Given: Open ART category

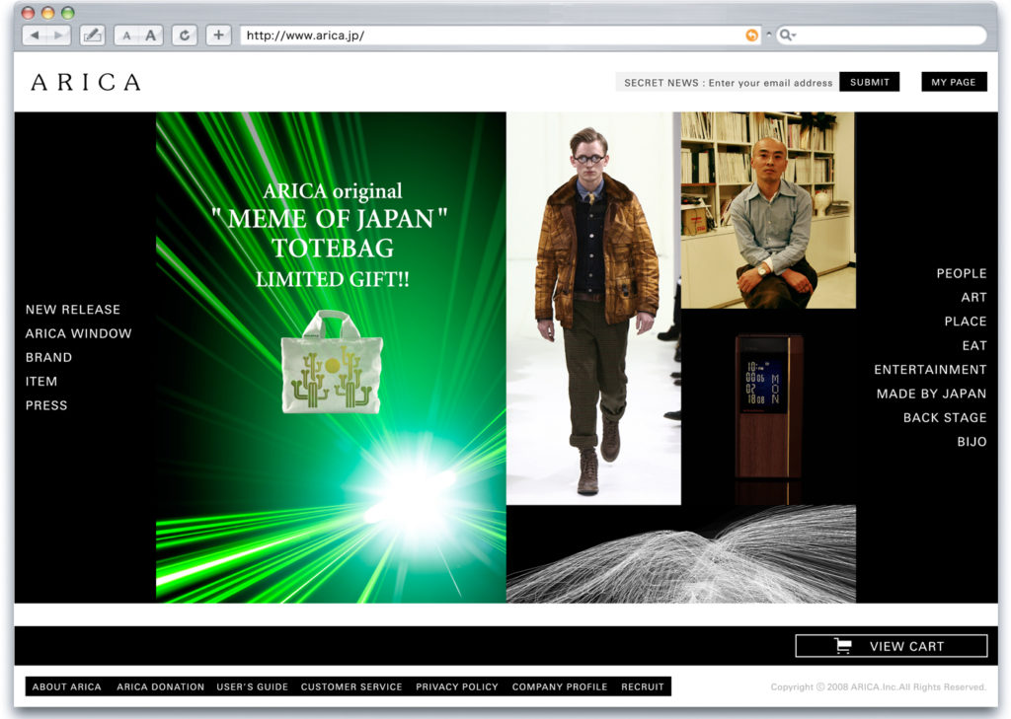Looking at the screenshot, I should pyautogui.click(x=973, y=297).
